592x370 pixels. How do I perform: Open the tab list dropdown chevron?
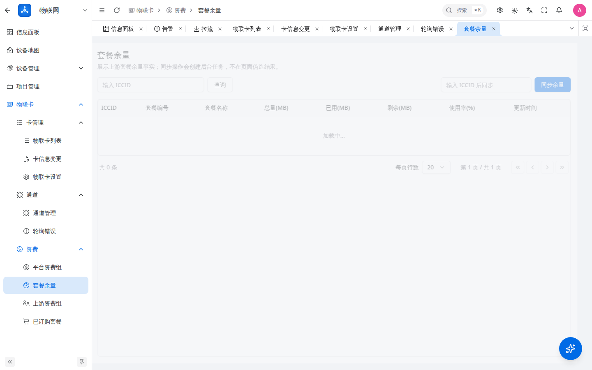click(x=571, y=28)
